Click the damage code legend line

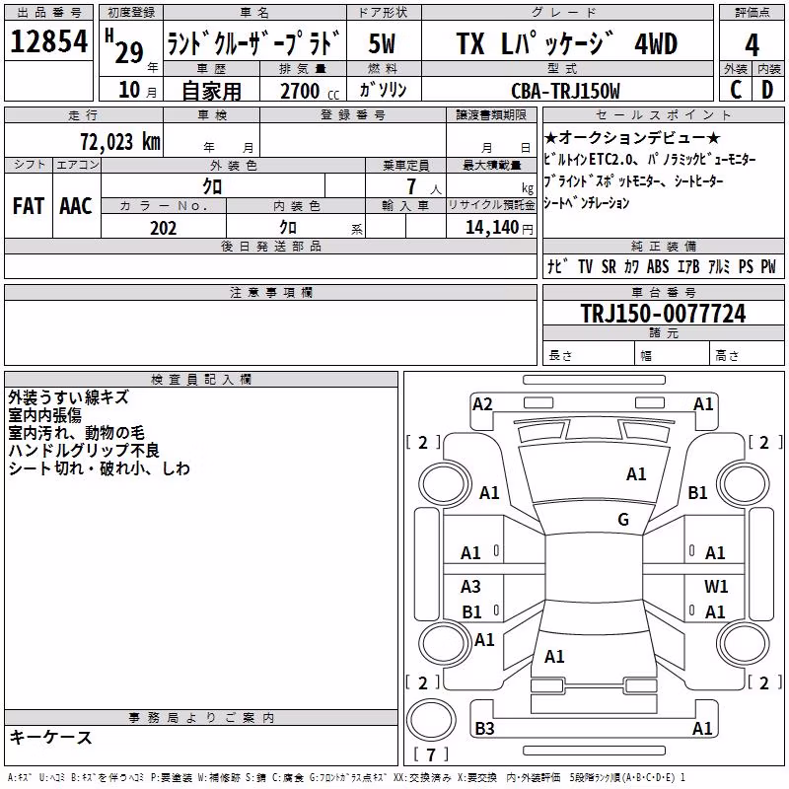click(346, 778)
